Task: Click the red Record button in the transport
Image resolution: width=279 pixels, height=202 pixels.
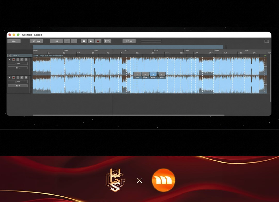Action: 98,41
